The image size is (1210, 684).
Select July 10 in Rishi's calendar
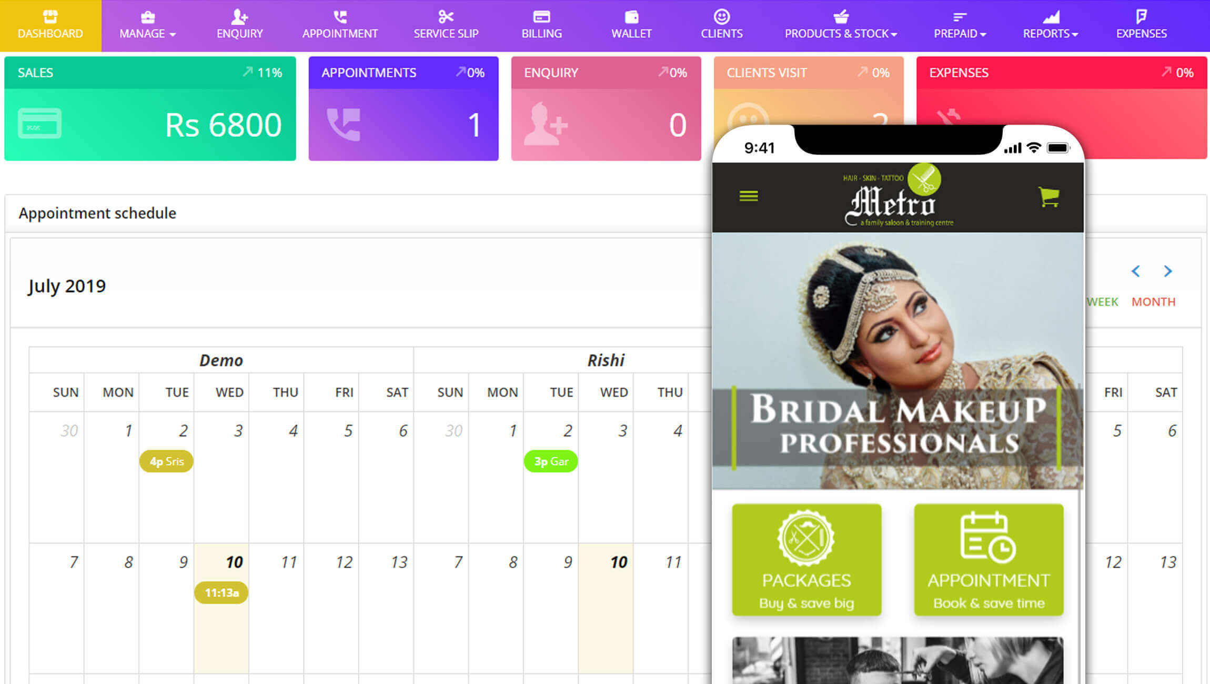606,609
